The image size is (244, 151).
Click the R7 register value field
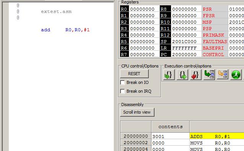pyautogui.click(x=144, y=55)
